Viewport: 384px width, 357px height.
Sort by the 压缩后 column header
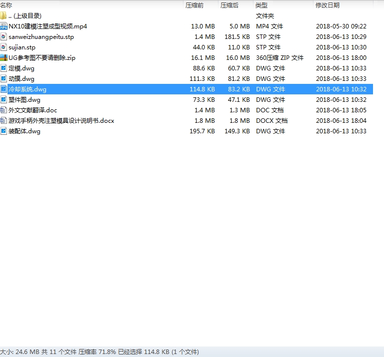[229, 5]
